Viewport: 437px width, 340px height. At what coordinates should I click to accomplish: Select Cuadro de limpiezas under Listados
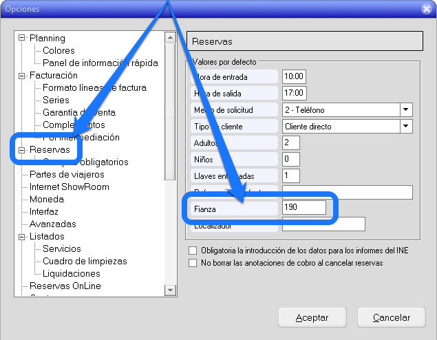[85, 262]
